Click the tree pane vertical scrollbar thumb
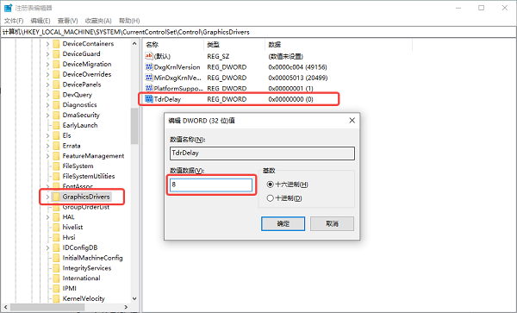The image size is (517, 313). point(134,126)
